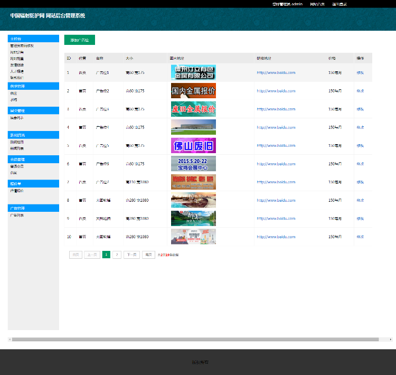Open the baidu.com link in row 2
Screen dimensions: 396x375
tap(276, 91)
